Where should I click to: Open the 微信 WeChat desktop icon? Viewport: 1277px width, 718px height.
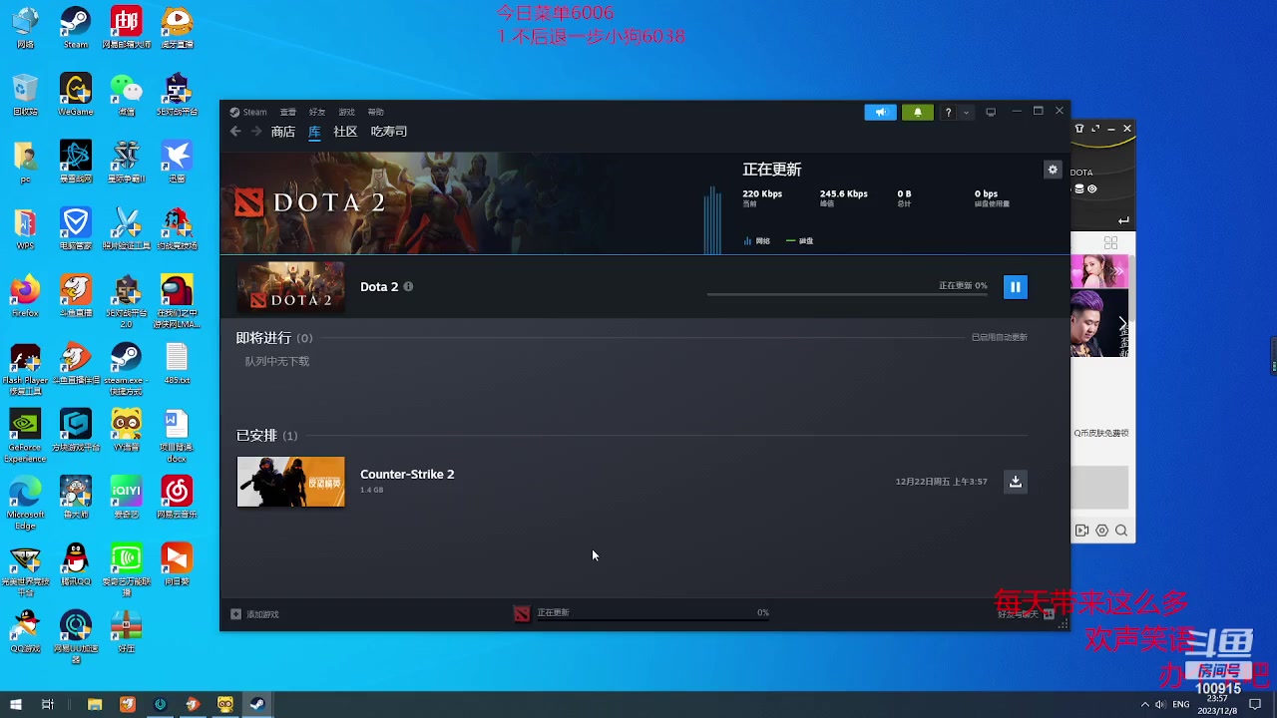pyautogui.click(x=127, y=95)
